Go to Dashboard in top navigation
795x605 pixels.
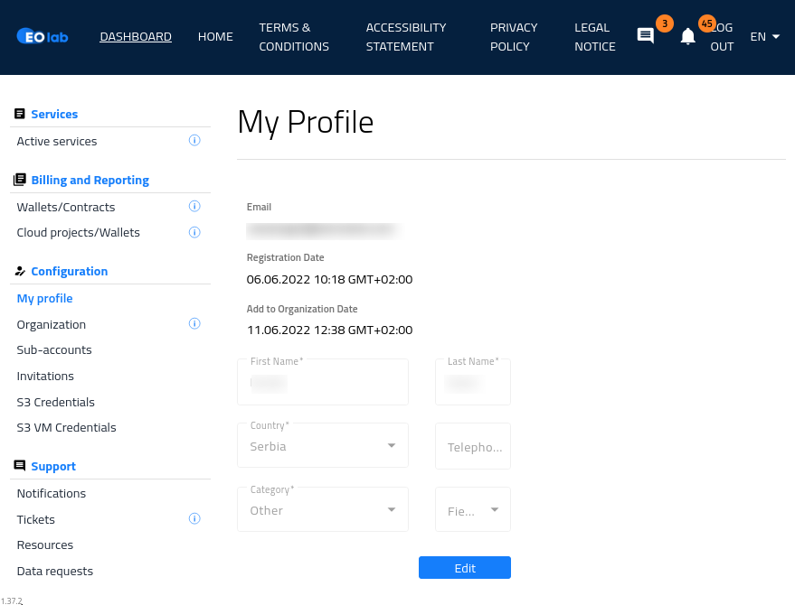coord(136,37)
